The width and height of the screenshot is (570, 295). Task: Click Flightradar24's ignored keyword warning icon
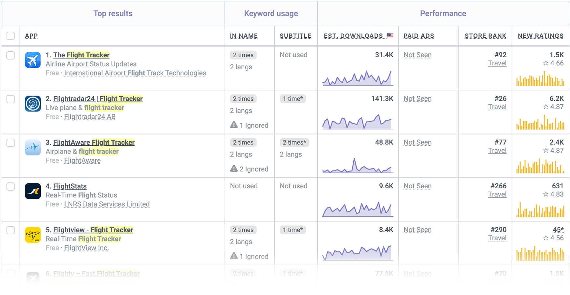pyautogui.click(x=234, y=125)
